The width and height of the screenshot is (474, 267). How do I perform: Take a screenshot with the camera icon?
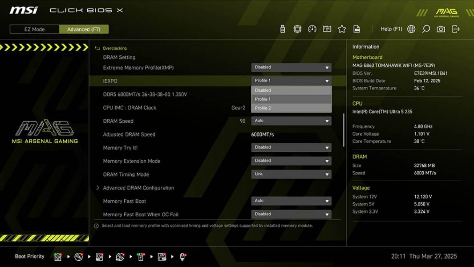441,29
